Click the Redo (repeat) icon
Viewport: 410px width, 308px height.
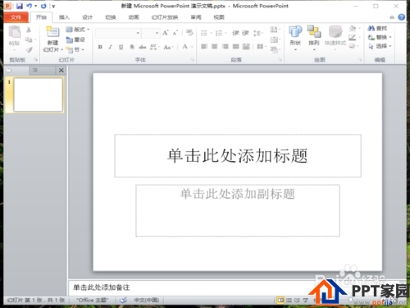(43, 6)
